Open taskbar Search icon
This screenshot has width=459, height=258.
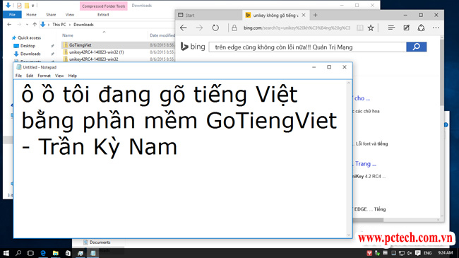coord(18,253)
